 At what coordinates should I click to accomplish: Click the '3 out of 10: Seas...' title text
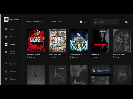119,54
